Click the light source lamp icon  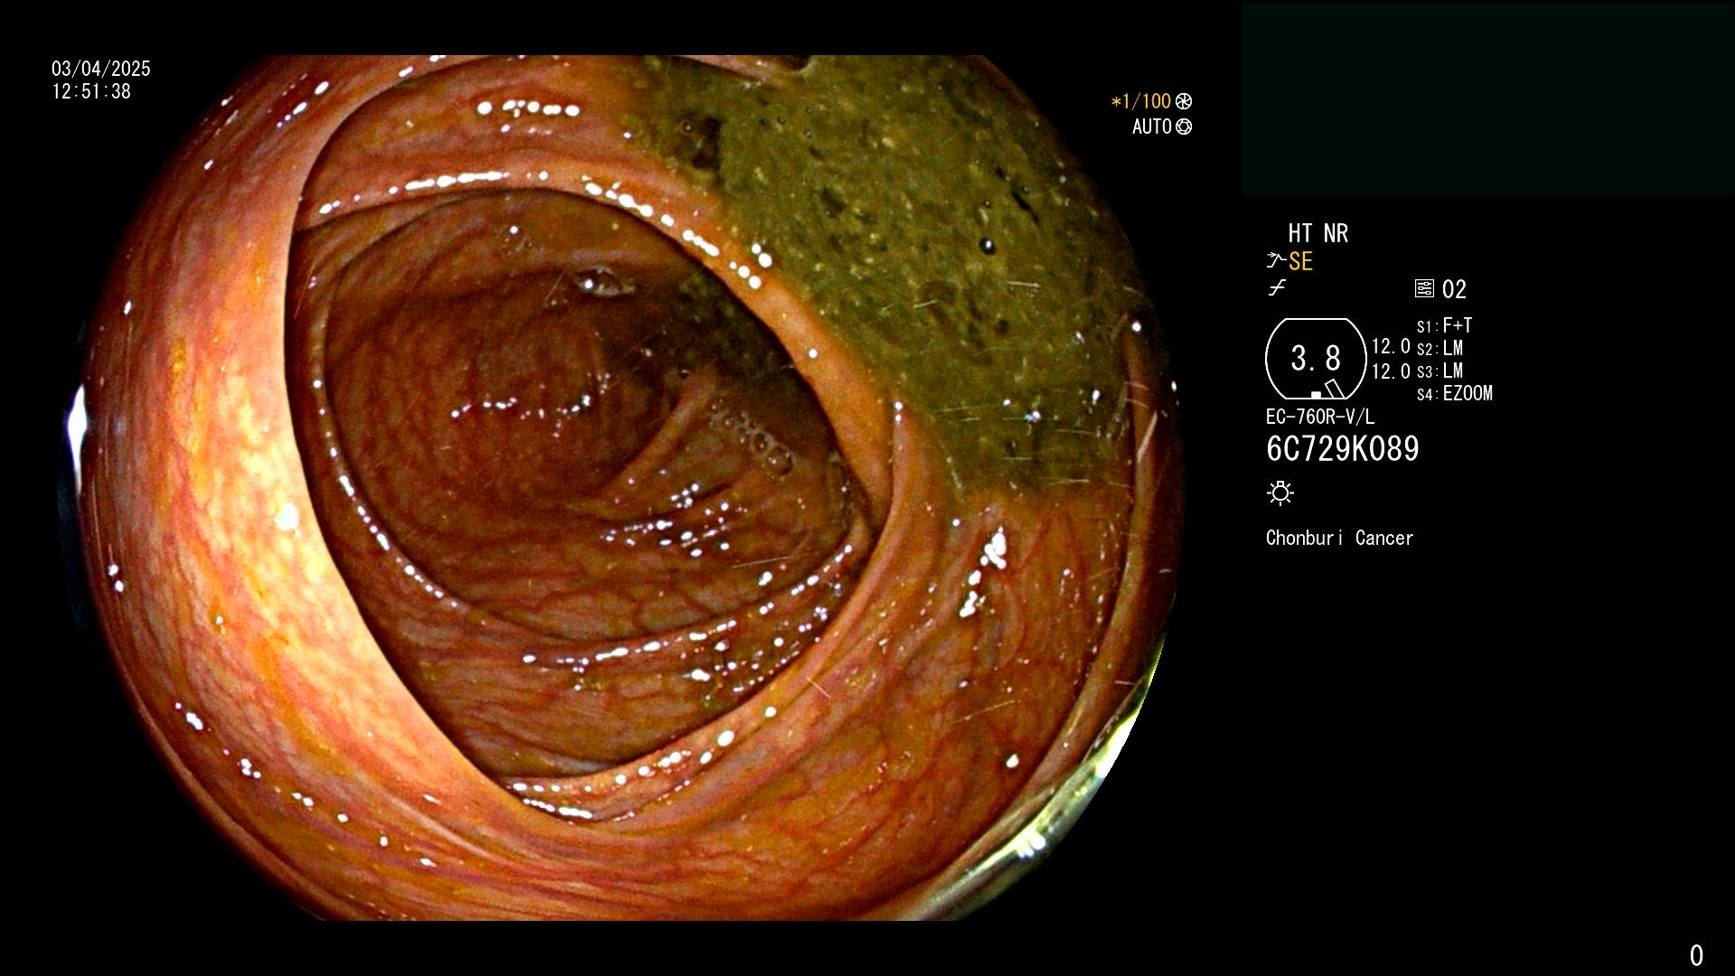coord(1280,493)
